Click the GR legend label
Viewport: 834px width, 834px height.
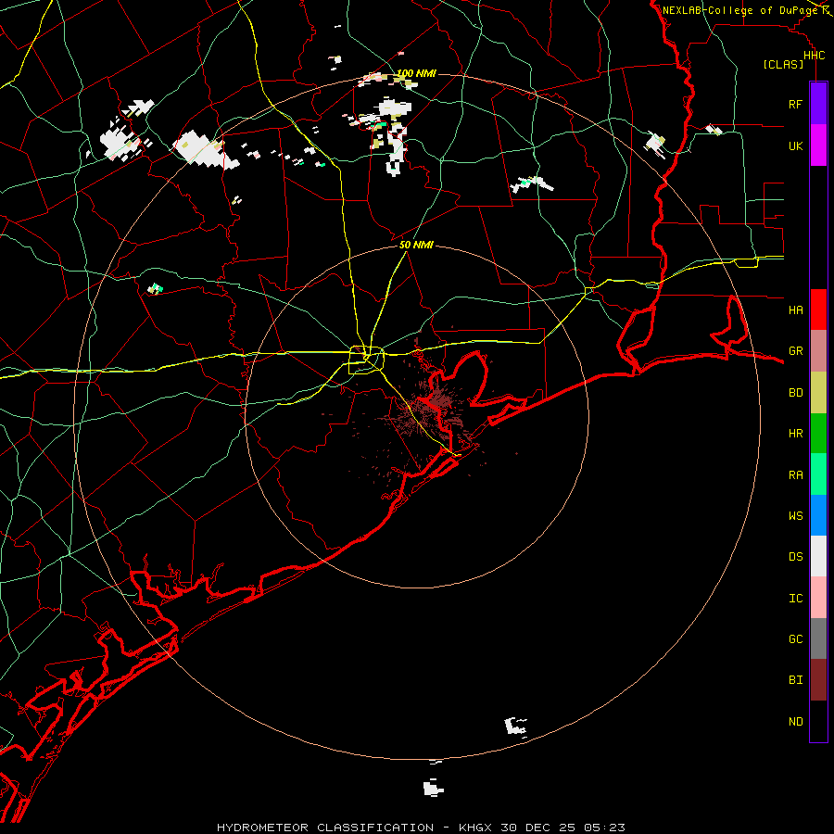click(795, 351)
